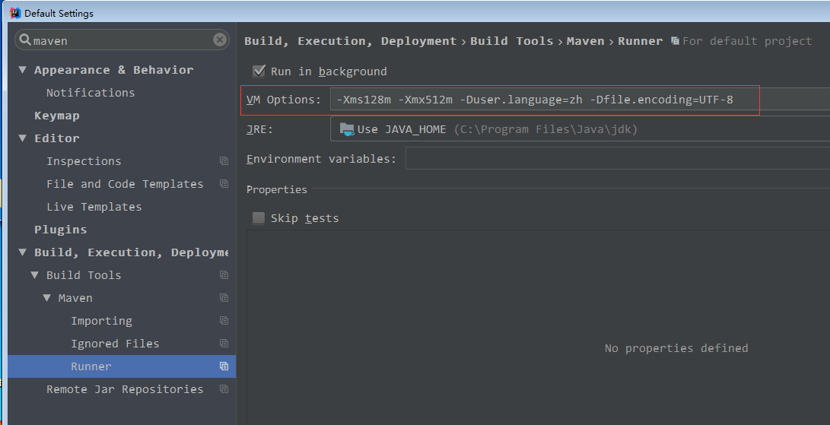Viewport: 830px width, 425px height.
Task: Open Notifications settings page
Action: [x=91, y=93]
